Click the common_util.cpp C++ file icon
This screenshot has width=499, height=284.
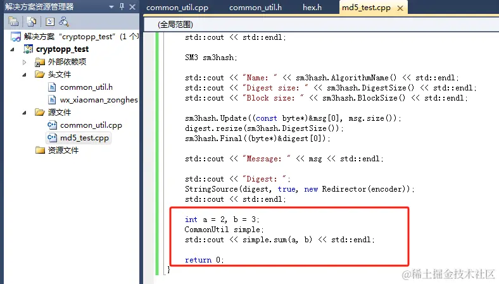[52, 125]
